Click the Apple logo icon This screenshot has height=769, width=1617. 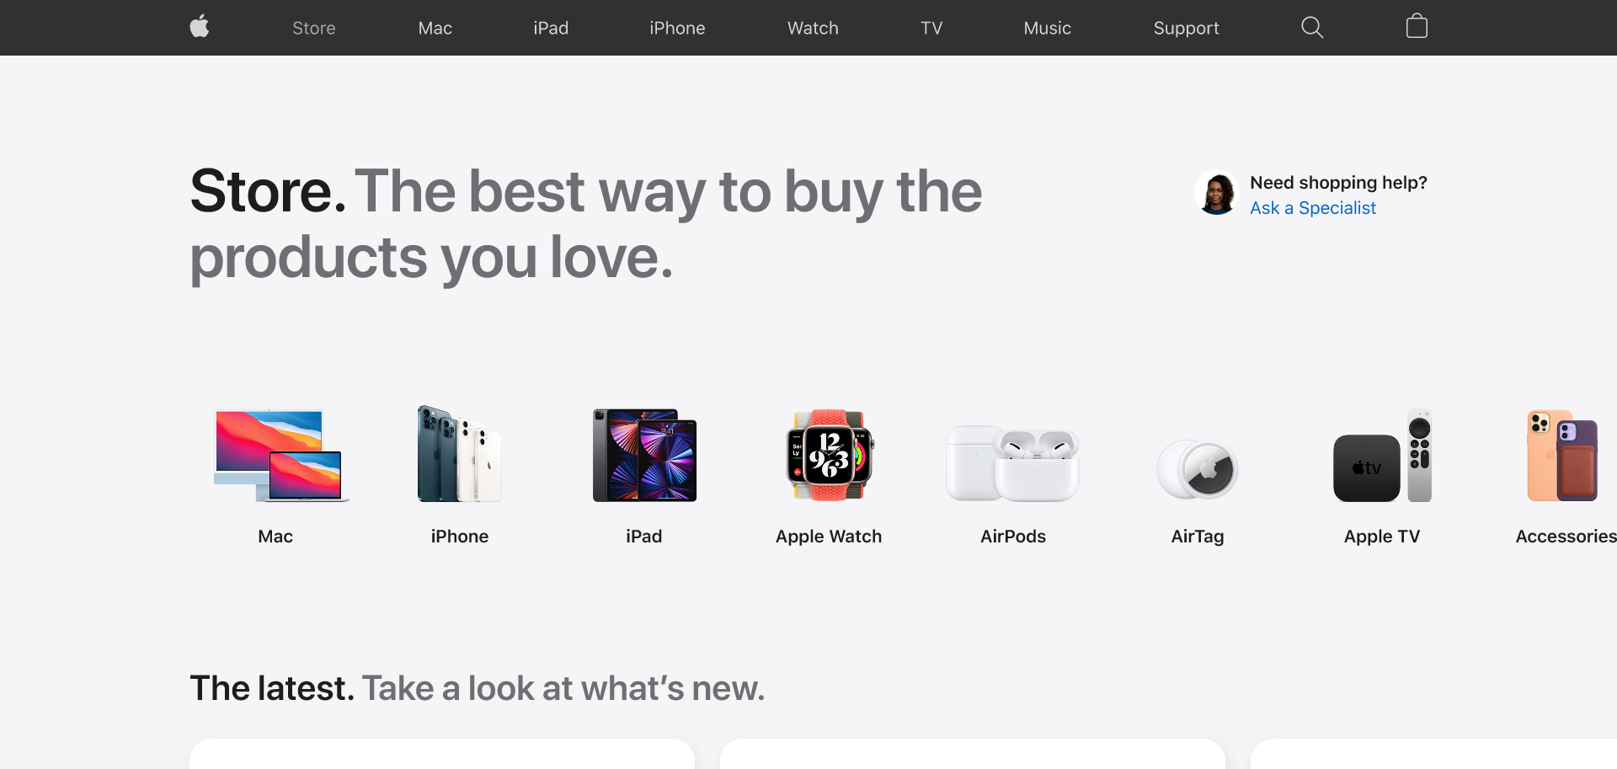click(x=200, y=27)
